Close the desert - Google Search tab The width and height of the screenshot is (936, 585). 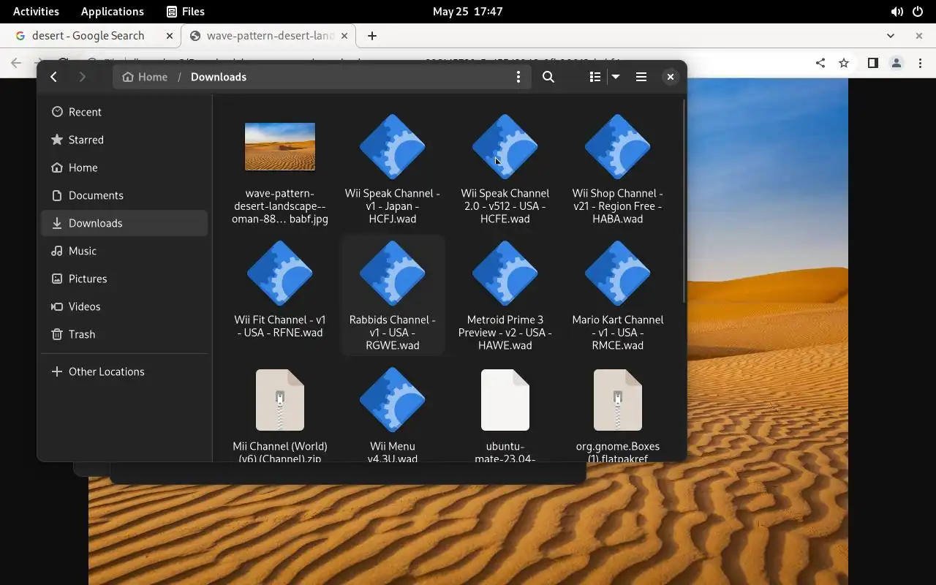(170, 35)
